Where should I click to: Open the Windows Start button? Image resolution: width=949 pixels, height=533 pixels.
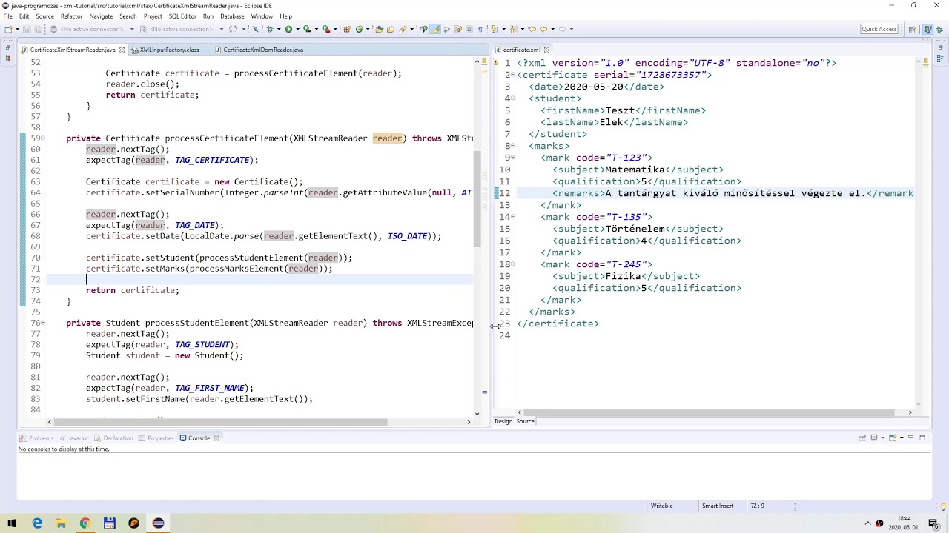tap(12, 523)
